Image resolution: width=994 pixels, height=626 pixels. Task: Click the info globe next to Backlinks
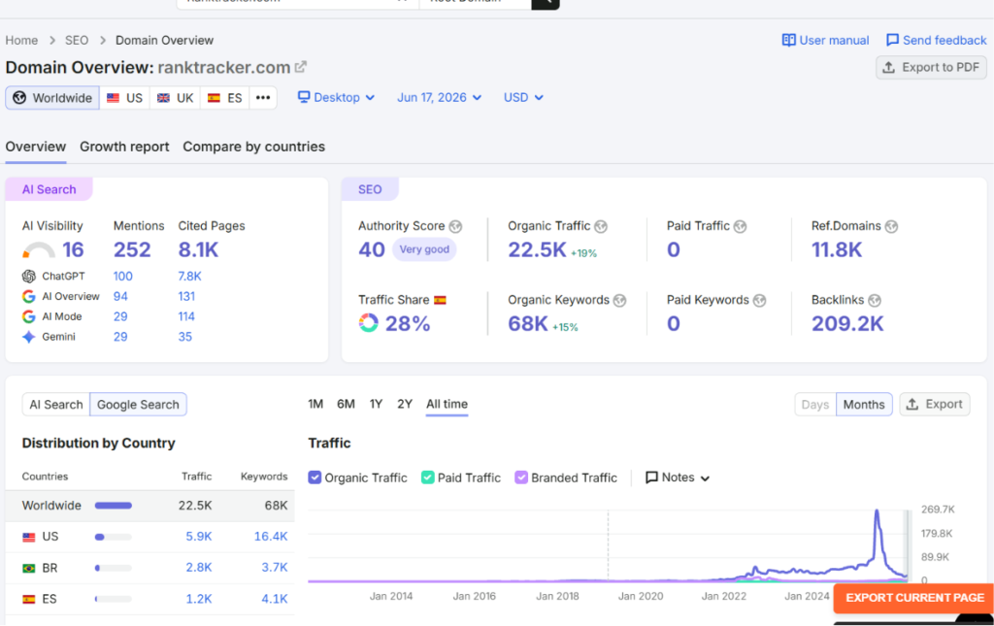tap(875, 300)
